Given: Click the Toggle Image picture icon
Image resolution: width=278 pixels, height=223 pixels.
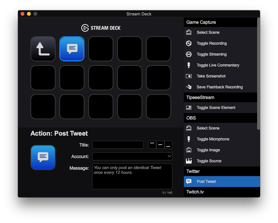Looking at the screenshot, I should 189,150.
